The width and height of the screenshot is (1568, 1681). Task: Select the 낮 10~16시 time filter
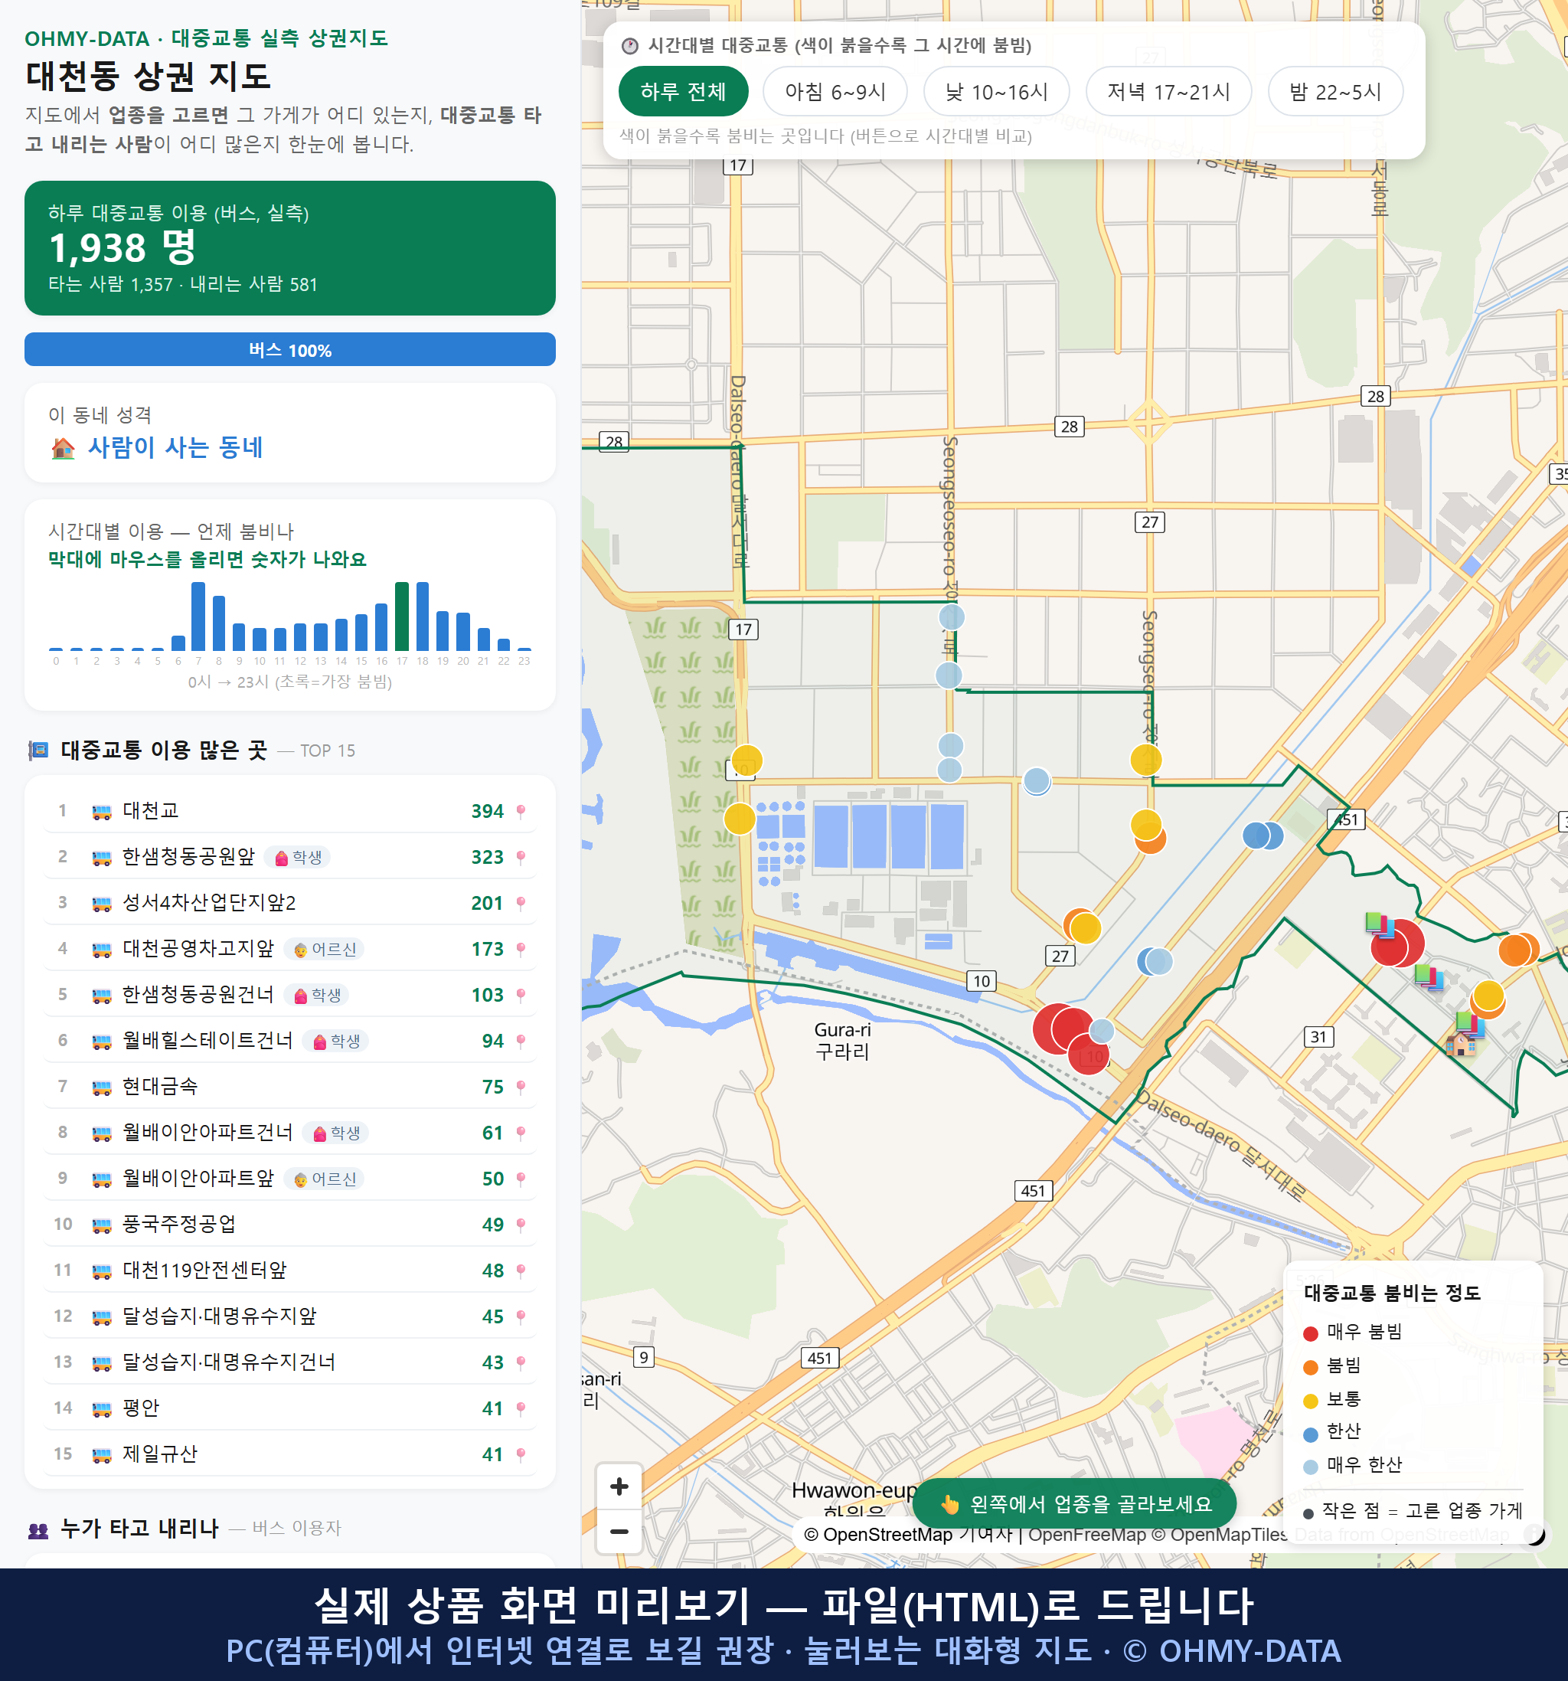[x=997, y=91]
